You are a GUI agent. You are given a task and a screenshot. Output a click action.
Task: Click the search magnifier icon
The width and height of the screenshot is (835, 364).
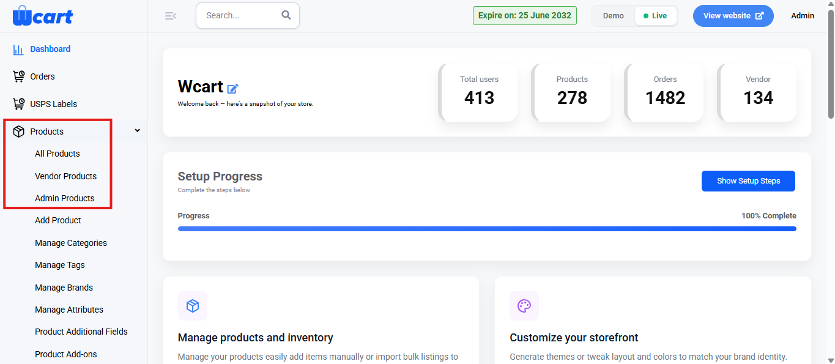(286, 15)
